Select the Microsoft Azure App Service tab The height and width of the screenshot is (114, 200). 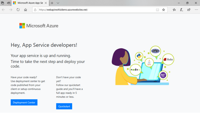[28, 3]
